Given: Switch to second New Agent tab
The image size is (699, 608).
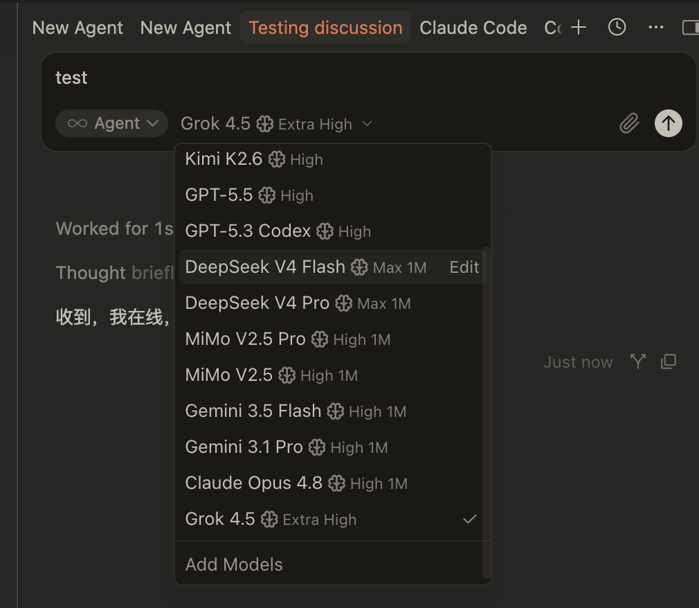Looking at the screenshot, I should coord(185,28).
